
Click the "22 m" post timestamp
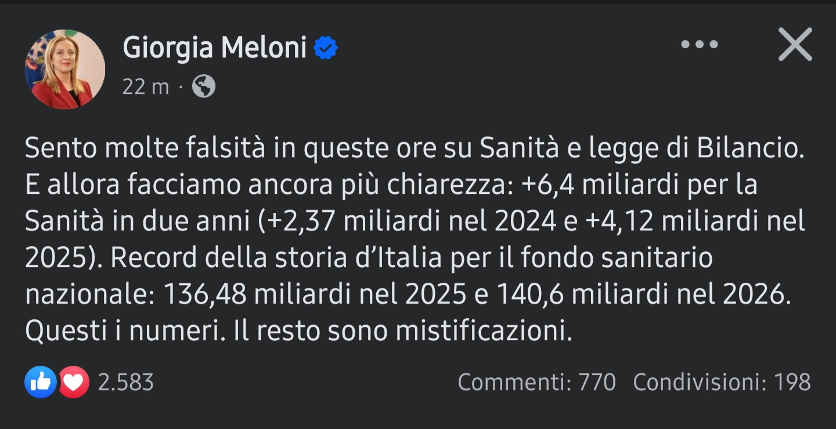click(145, 87)
